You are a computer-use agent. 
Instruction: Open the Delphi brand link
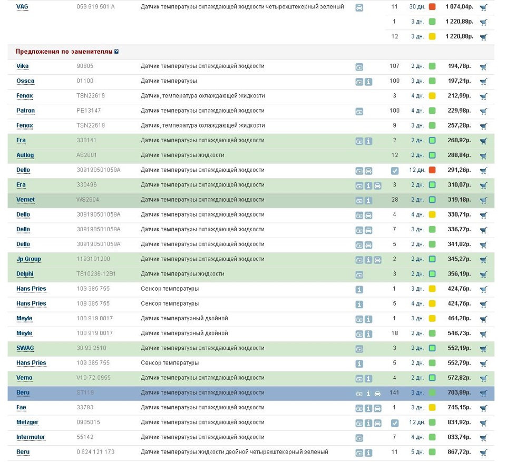[x=25, y=274]
